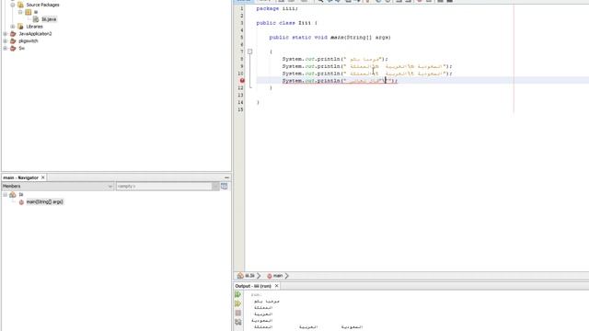Open Output panel settings icon

click(237, 322)
